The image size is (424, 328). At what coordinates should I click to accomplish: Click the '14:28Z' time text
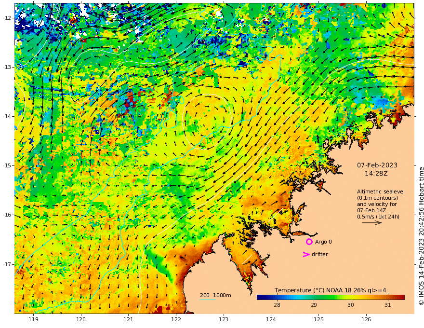click(376, 174)
